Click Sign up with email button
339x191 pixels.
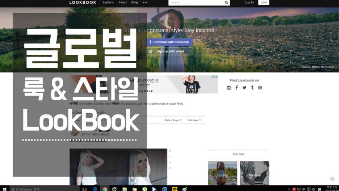(x=170, y=52)
